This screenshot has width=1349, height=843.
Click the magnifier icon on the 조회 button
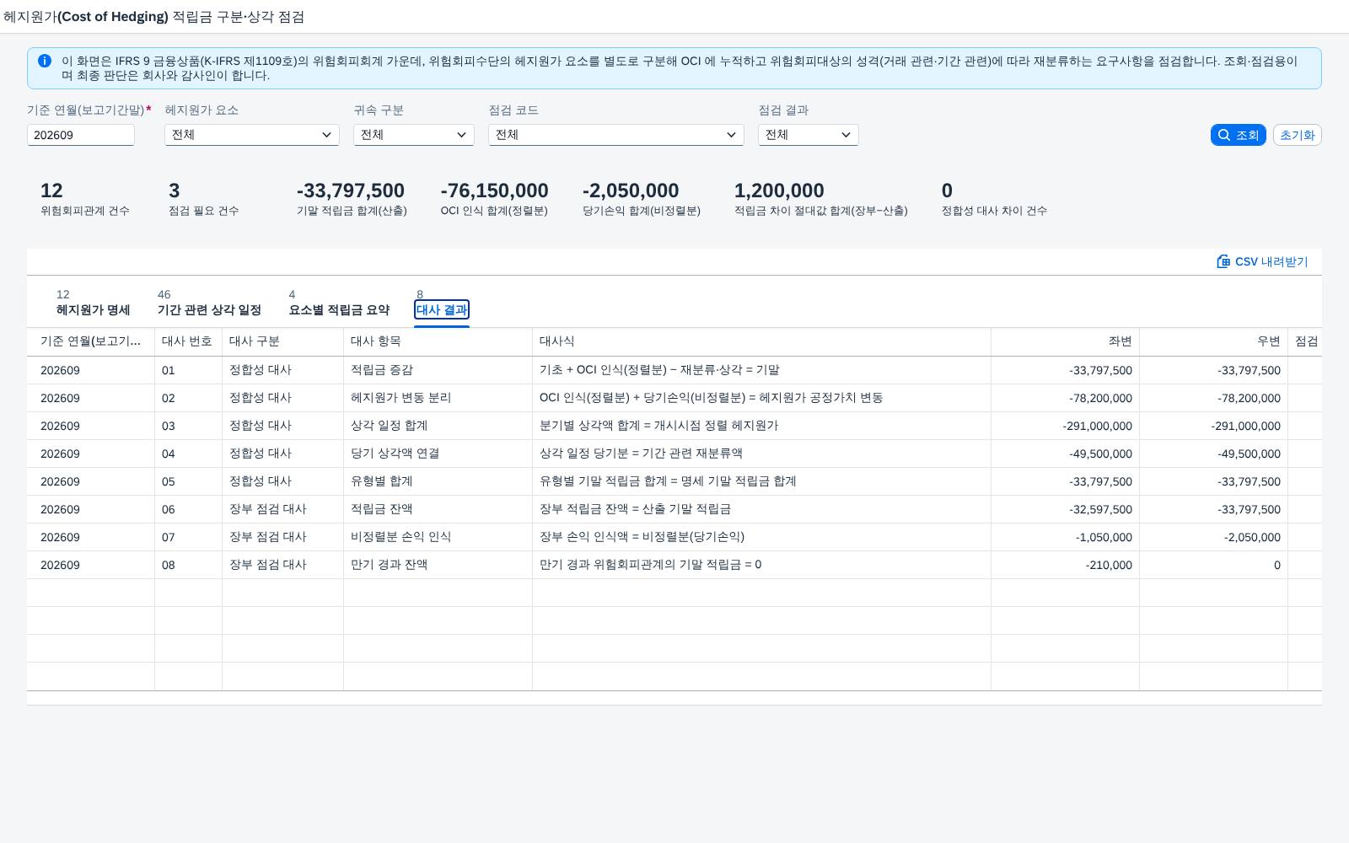(x=1224, y=135)
